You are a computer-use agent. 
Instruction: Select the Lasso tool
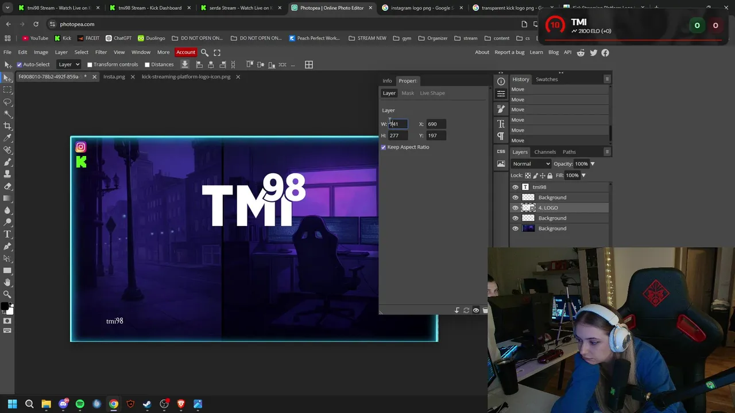[x=7, y=102]
